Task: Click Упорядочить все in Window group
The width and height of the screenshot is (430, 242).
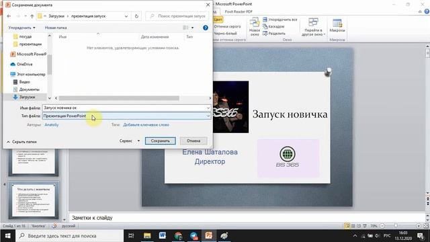Action: (x=280, y=19)
